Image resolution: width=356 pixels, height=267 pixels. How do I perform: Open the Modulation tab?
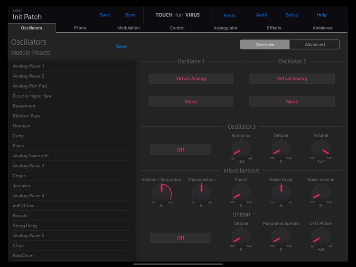(129, 28)
